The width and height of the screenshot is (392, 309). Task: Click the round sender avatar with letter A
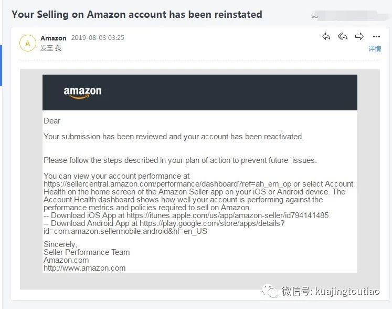point(28,43)
